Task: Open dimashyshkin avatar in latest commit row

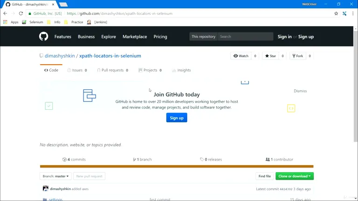Action: click(x=45, y=188)
